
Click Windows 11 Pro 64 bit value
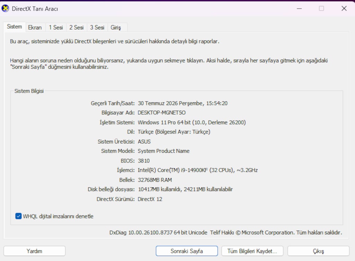point(192,122)
